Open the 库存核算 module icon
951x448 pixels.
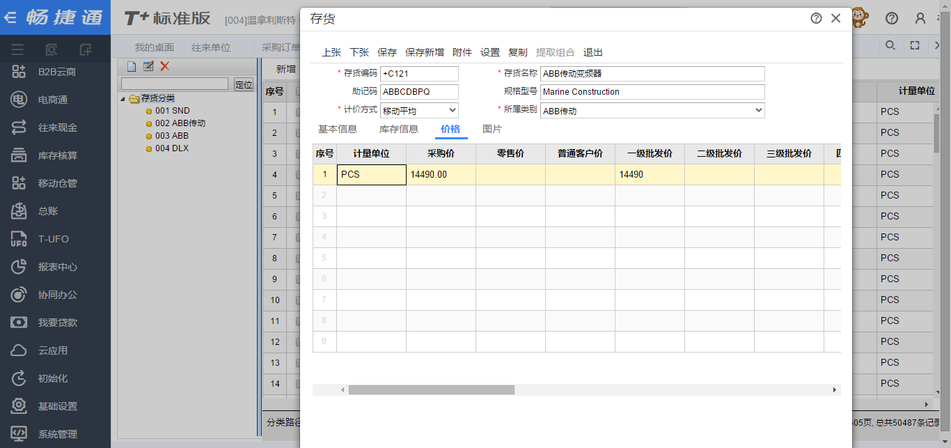(19, 155)
